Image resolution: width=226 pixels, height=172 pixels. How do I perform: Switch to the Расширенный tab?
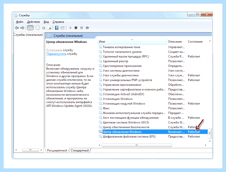(x=57, y=150)
